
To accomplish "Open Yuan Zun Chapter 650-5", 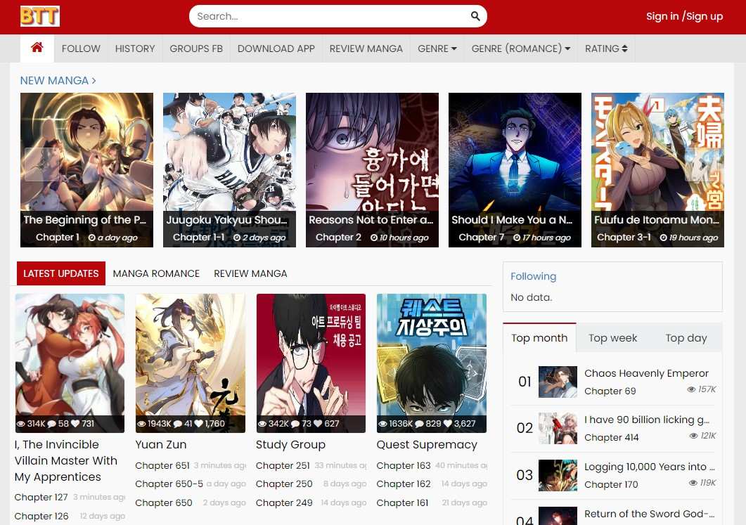I will click(x=169, y=484).
